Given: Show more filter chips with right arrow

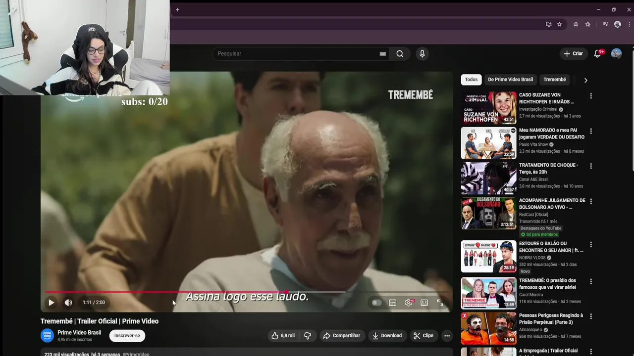Looking at the screenshot, I should click(x=585, y=80).
